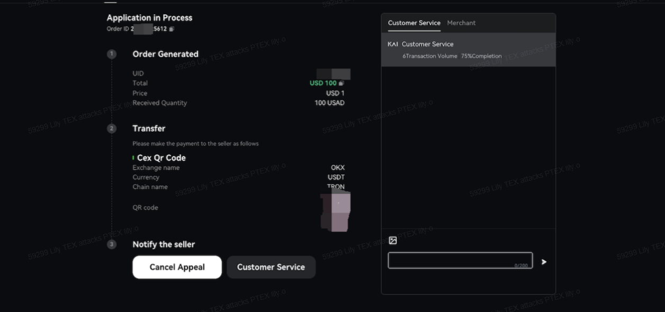This screenshot has width=665, height=312.
Task: Select the 'Transfer' step title
Action: (149, 128)
